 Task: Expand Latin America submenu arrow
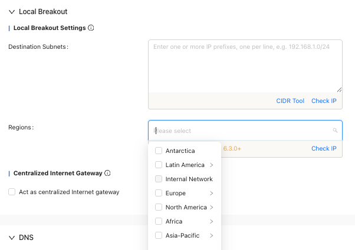[212, 165]
